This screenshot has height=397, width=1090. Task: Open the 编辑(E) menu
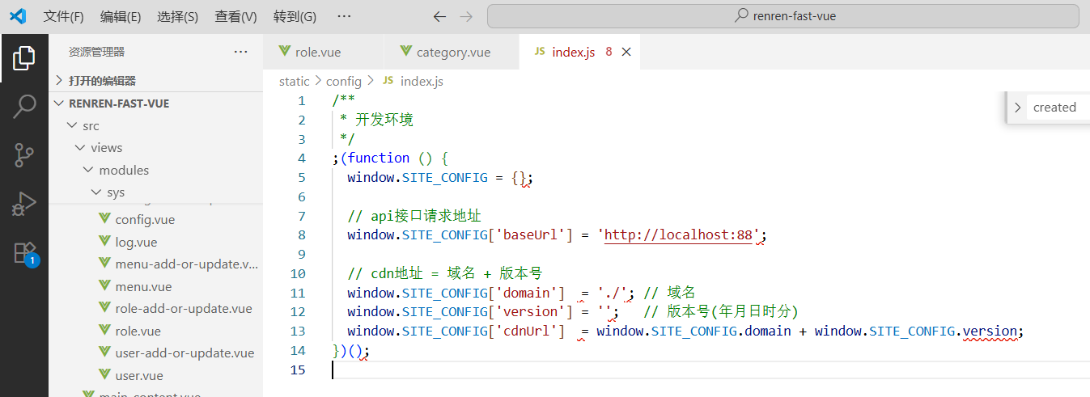click(x=121, y=16)
